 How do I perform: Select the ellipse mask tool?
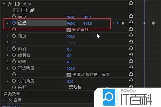(x=16, y=10)
